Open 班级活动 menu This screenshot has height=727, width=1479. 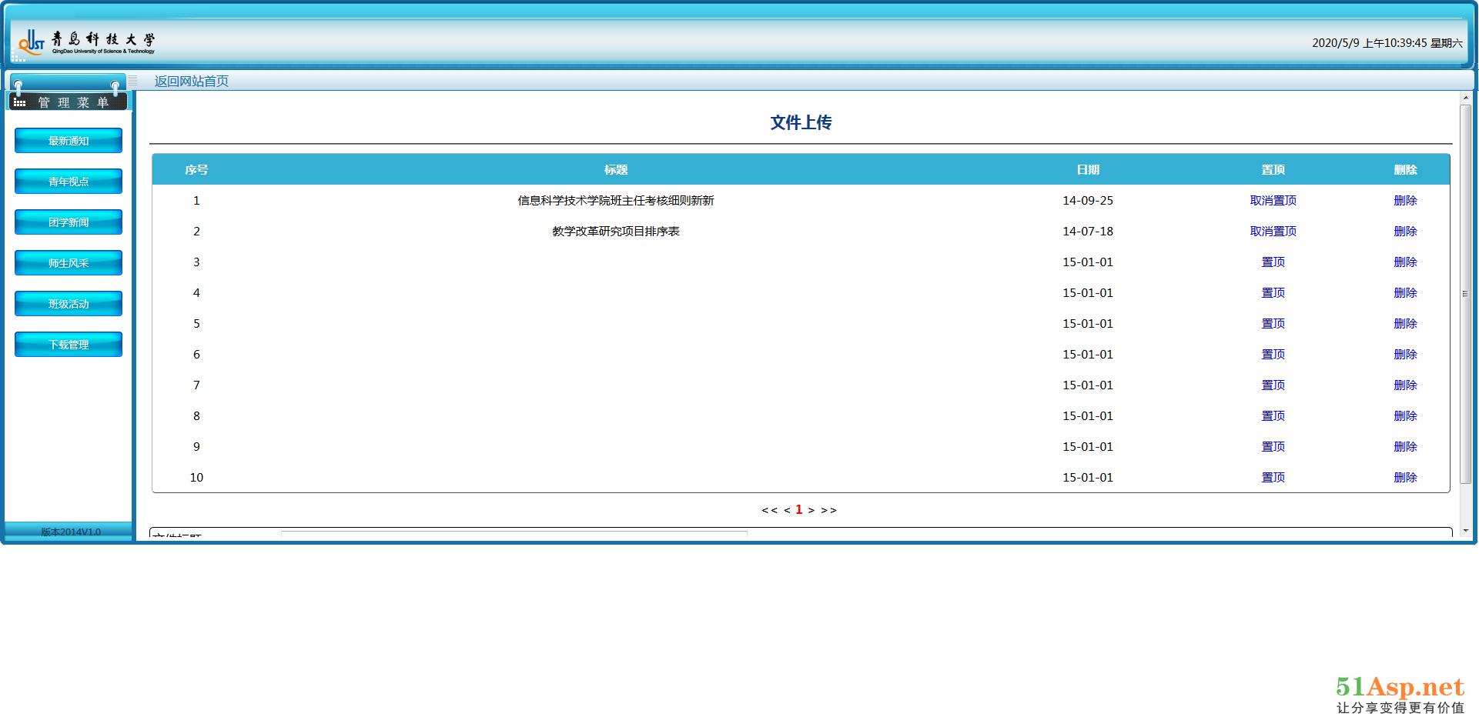click(x=69, y=304)
